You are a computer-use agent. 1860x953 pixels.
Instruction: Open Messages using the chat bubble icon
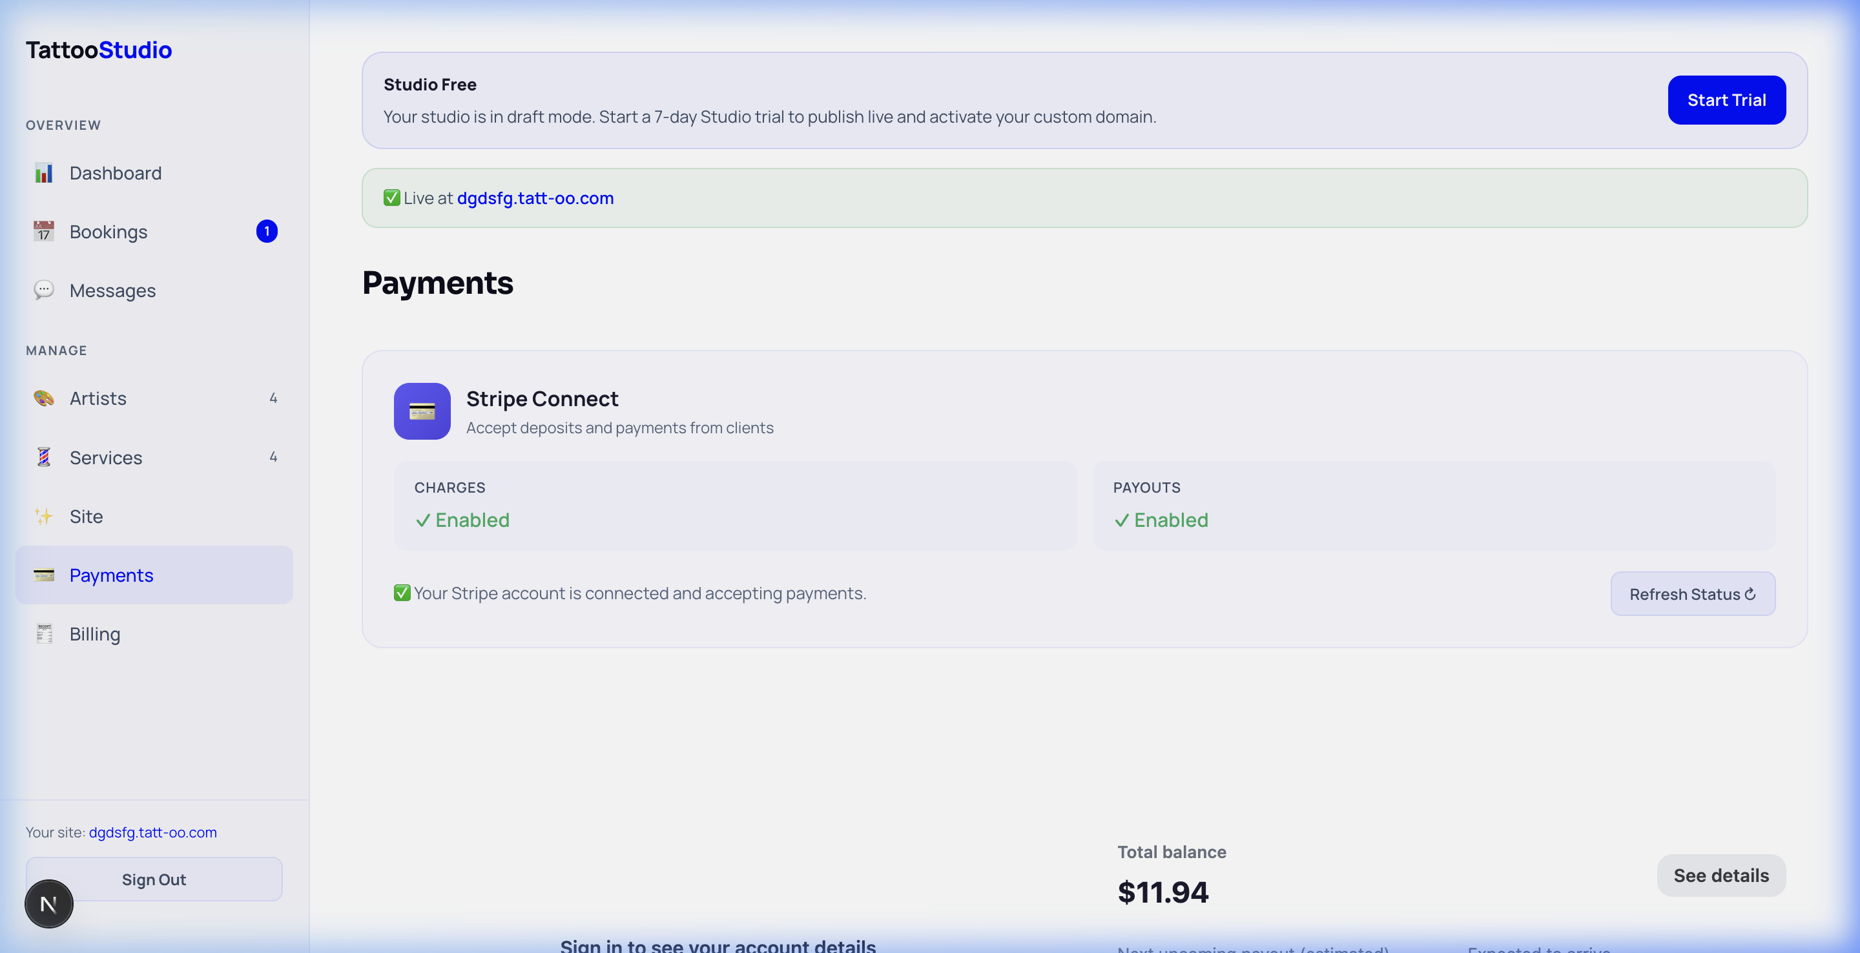coord(44,291)
